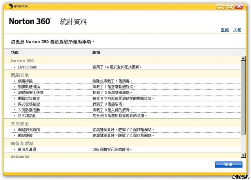Expand the 備份及還原 row arrow
251x180 pixels.
14,149
